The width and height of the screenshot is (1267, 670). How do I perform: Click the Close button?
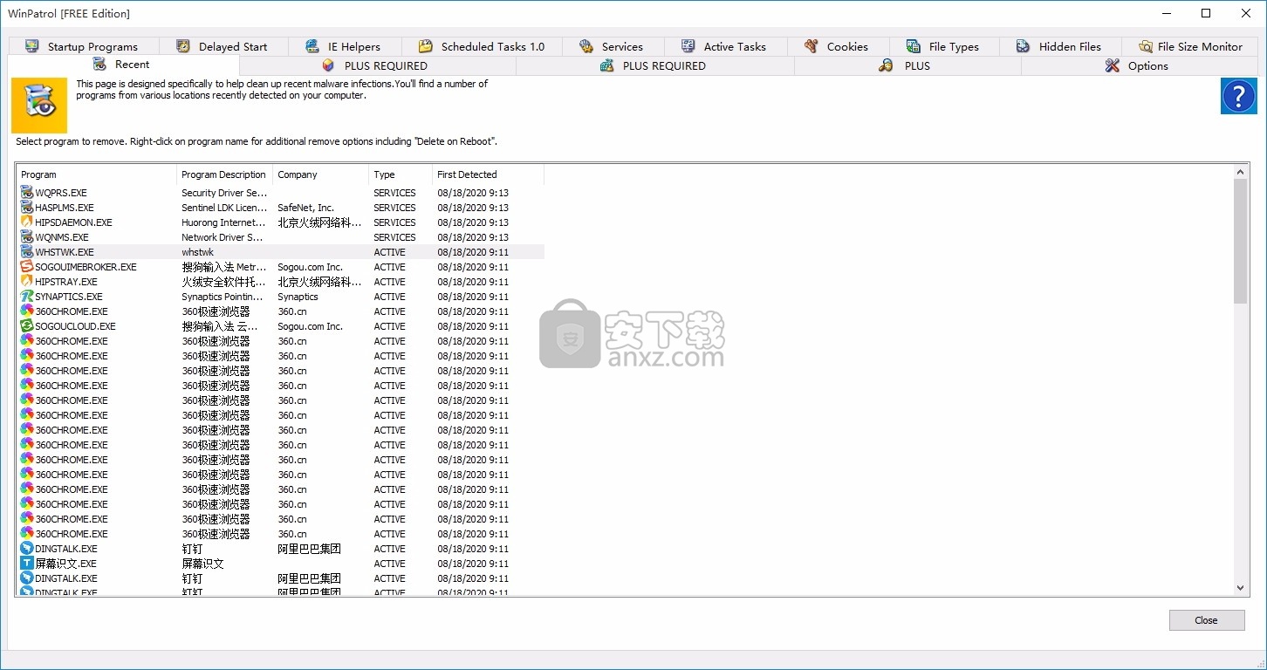[1207, 619]
